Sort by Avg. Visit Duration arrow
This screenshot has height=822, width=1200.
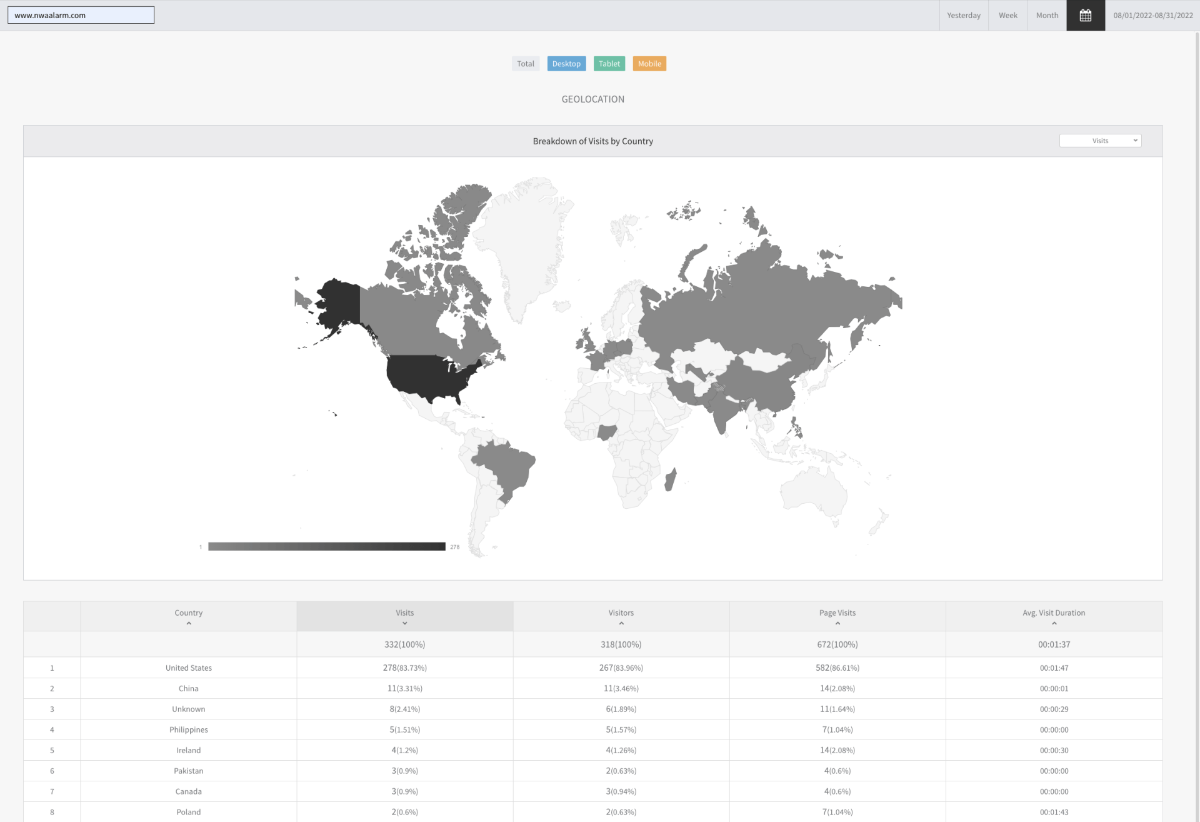tap(1054, 623)
